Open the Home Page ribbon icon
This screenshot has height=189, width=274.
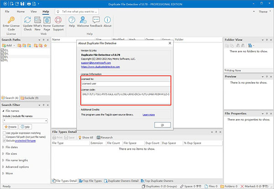47,20
